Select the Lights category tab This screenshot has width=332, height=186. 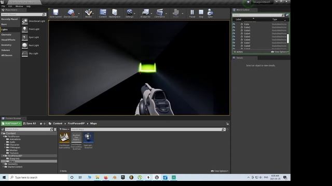[x=10, y=29]
